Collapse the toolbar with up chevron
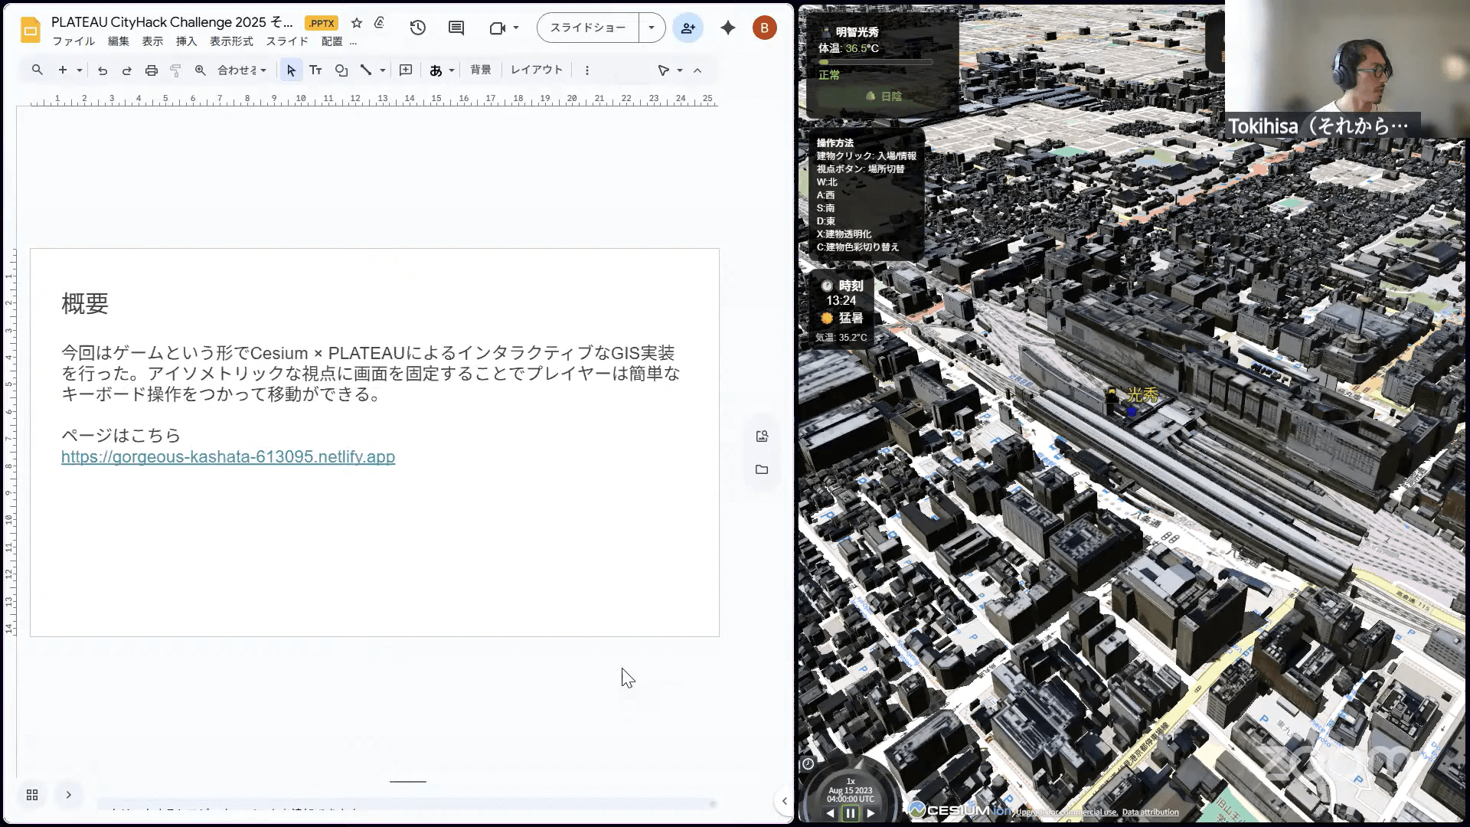Image resolution: width=1470 pixels, height=827 pixels. click(x=697, y=70)
